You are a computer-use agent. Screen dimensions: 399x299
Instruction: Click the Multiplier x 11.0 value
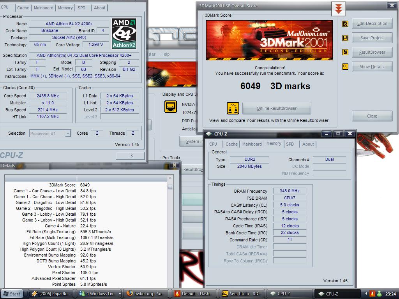tap(48, 103)
